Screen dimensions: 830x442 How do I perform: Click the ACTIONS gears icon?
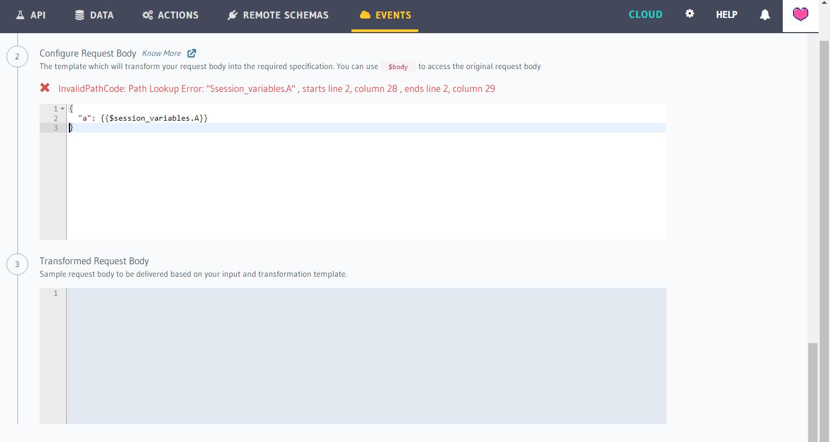pyautogui.click(x=147, y=15)
